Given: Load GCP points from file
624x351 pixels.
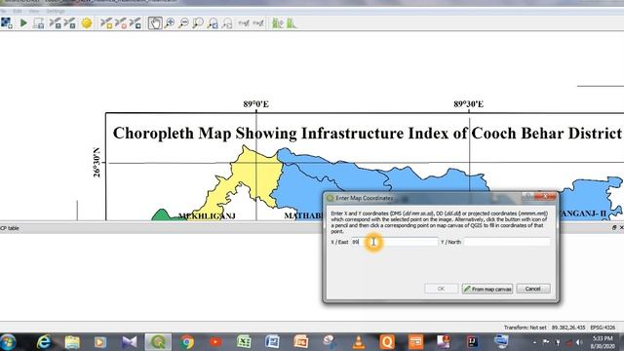Looking at the screenshot, I should 55,23.
